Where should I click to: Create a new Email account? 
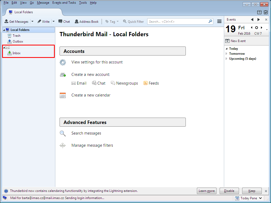click(x=79, y=83)
